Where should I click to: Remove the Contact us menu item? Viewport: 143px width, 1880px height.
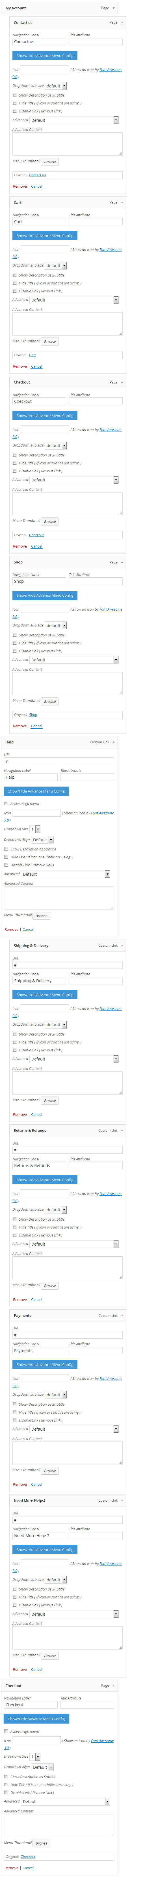[x=19, y=186]
